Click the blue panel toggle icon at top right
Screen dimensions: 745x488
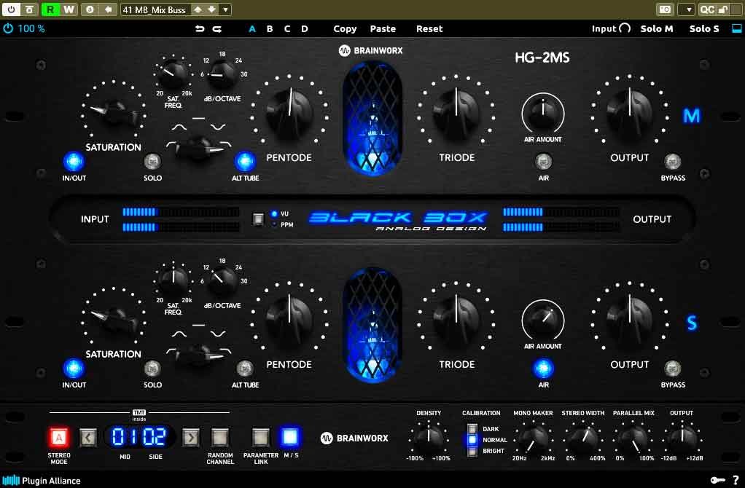coord(736,28)
